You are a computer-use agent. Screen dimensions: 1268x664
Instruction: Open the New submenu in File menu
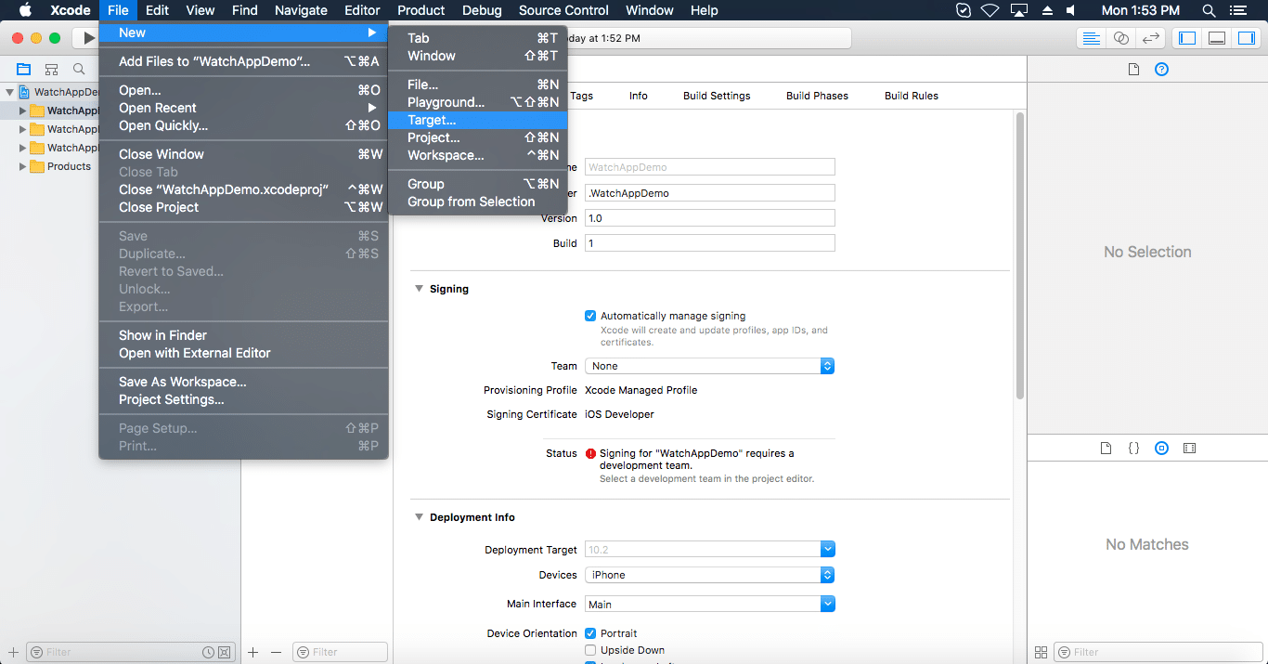[243, 33]
